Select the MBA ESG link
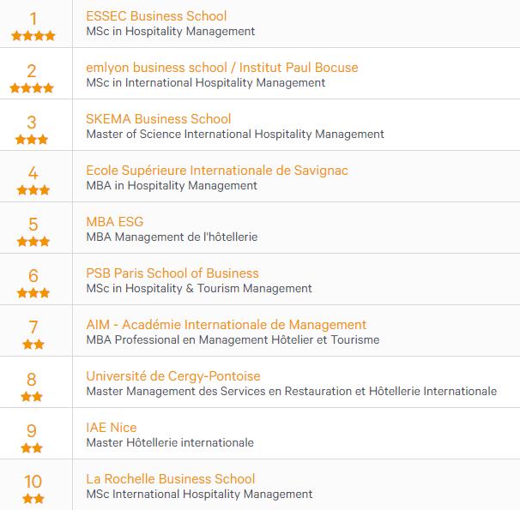Image resolution: width=520 pixels, height=510 pixels. (115, 222)
